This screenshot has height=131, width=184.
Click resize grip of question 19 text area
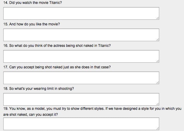tap(158, 128)
